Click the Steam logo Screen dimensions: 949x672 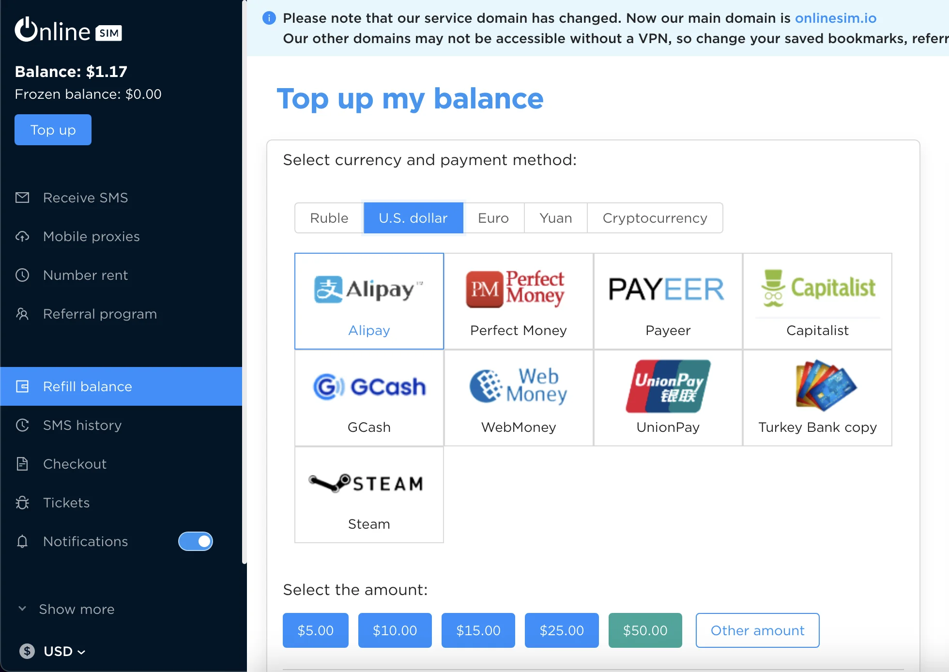tap(366, 483)
